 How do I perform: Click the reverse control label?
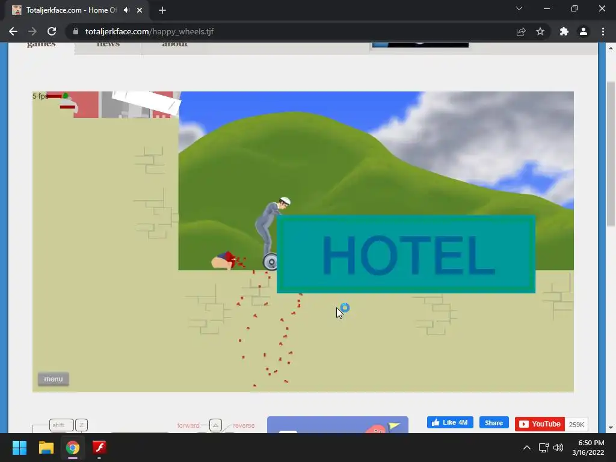coord(244,425)
